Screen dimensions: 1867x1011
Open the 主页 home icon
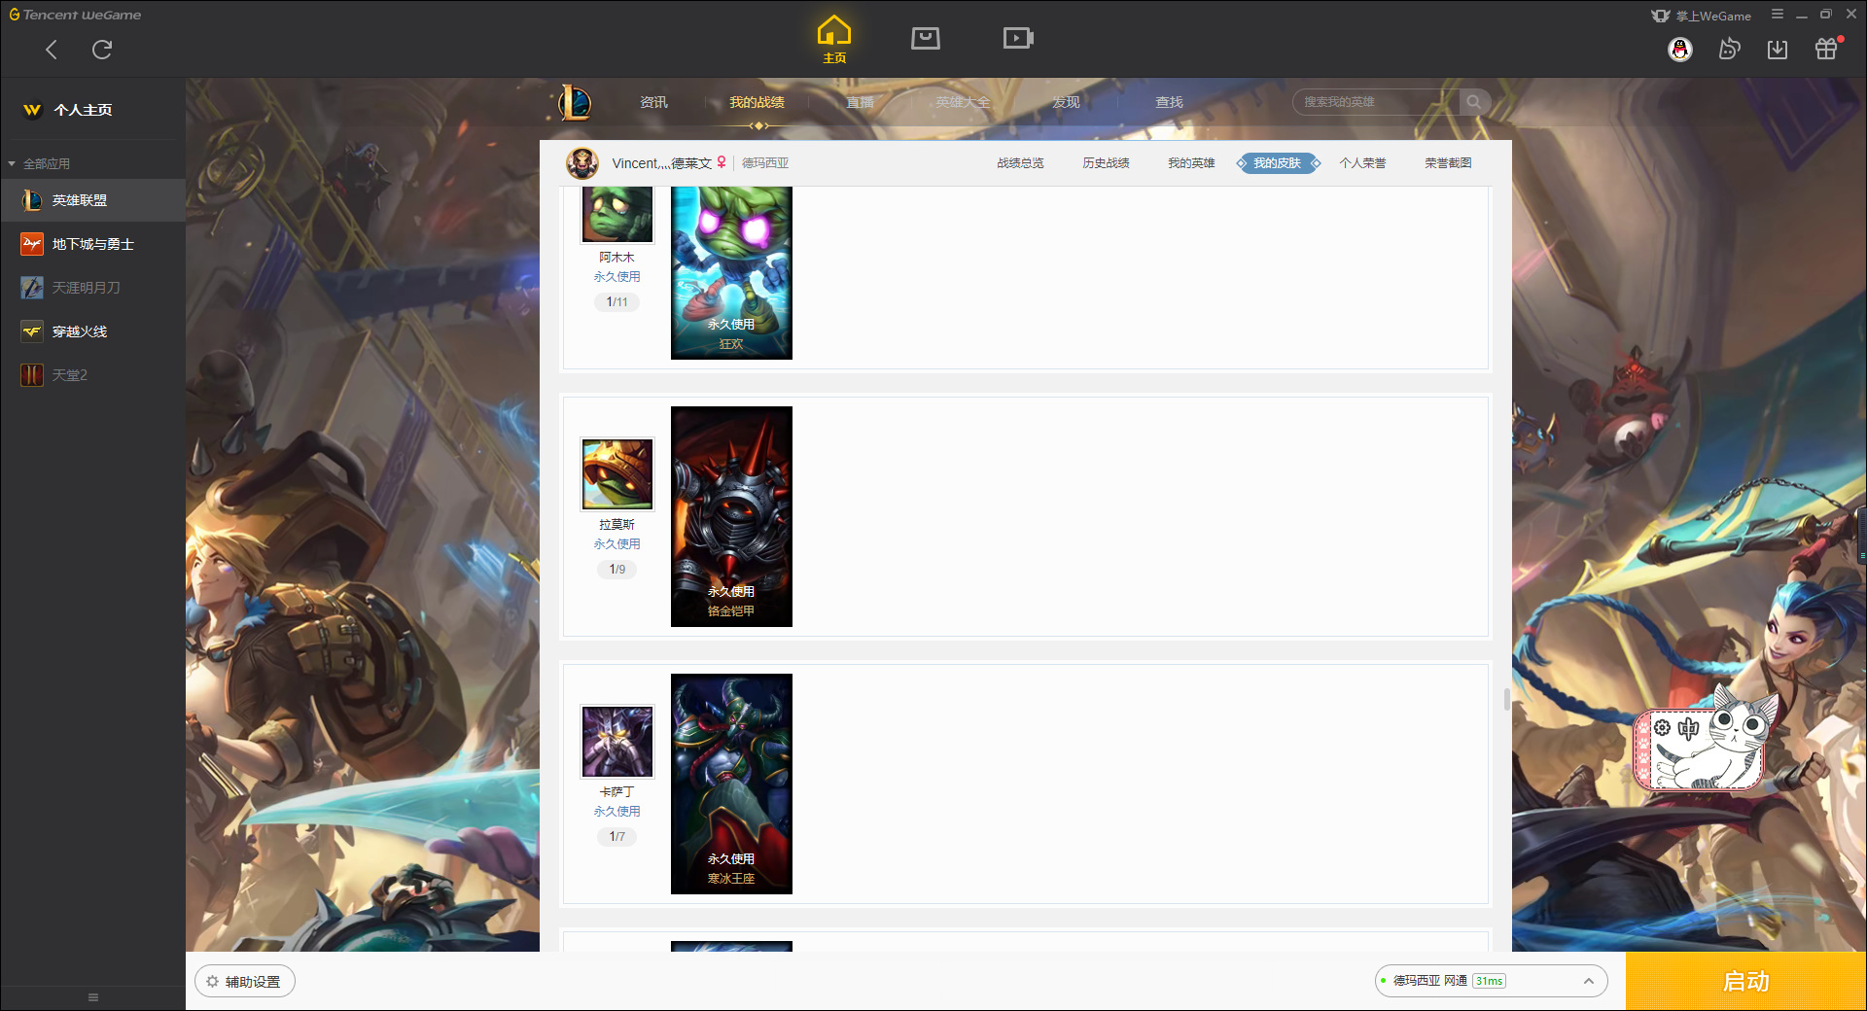pos(834,40)
